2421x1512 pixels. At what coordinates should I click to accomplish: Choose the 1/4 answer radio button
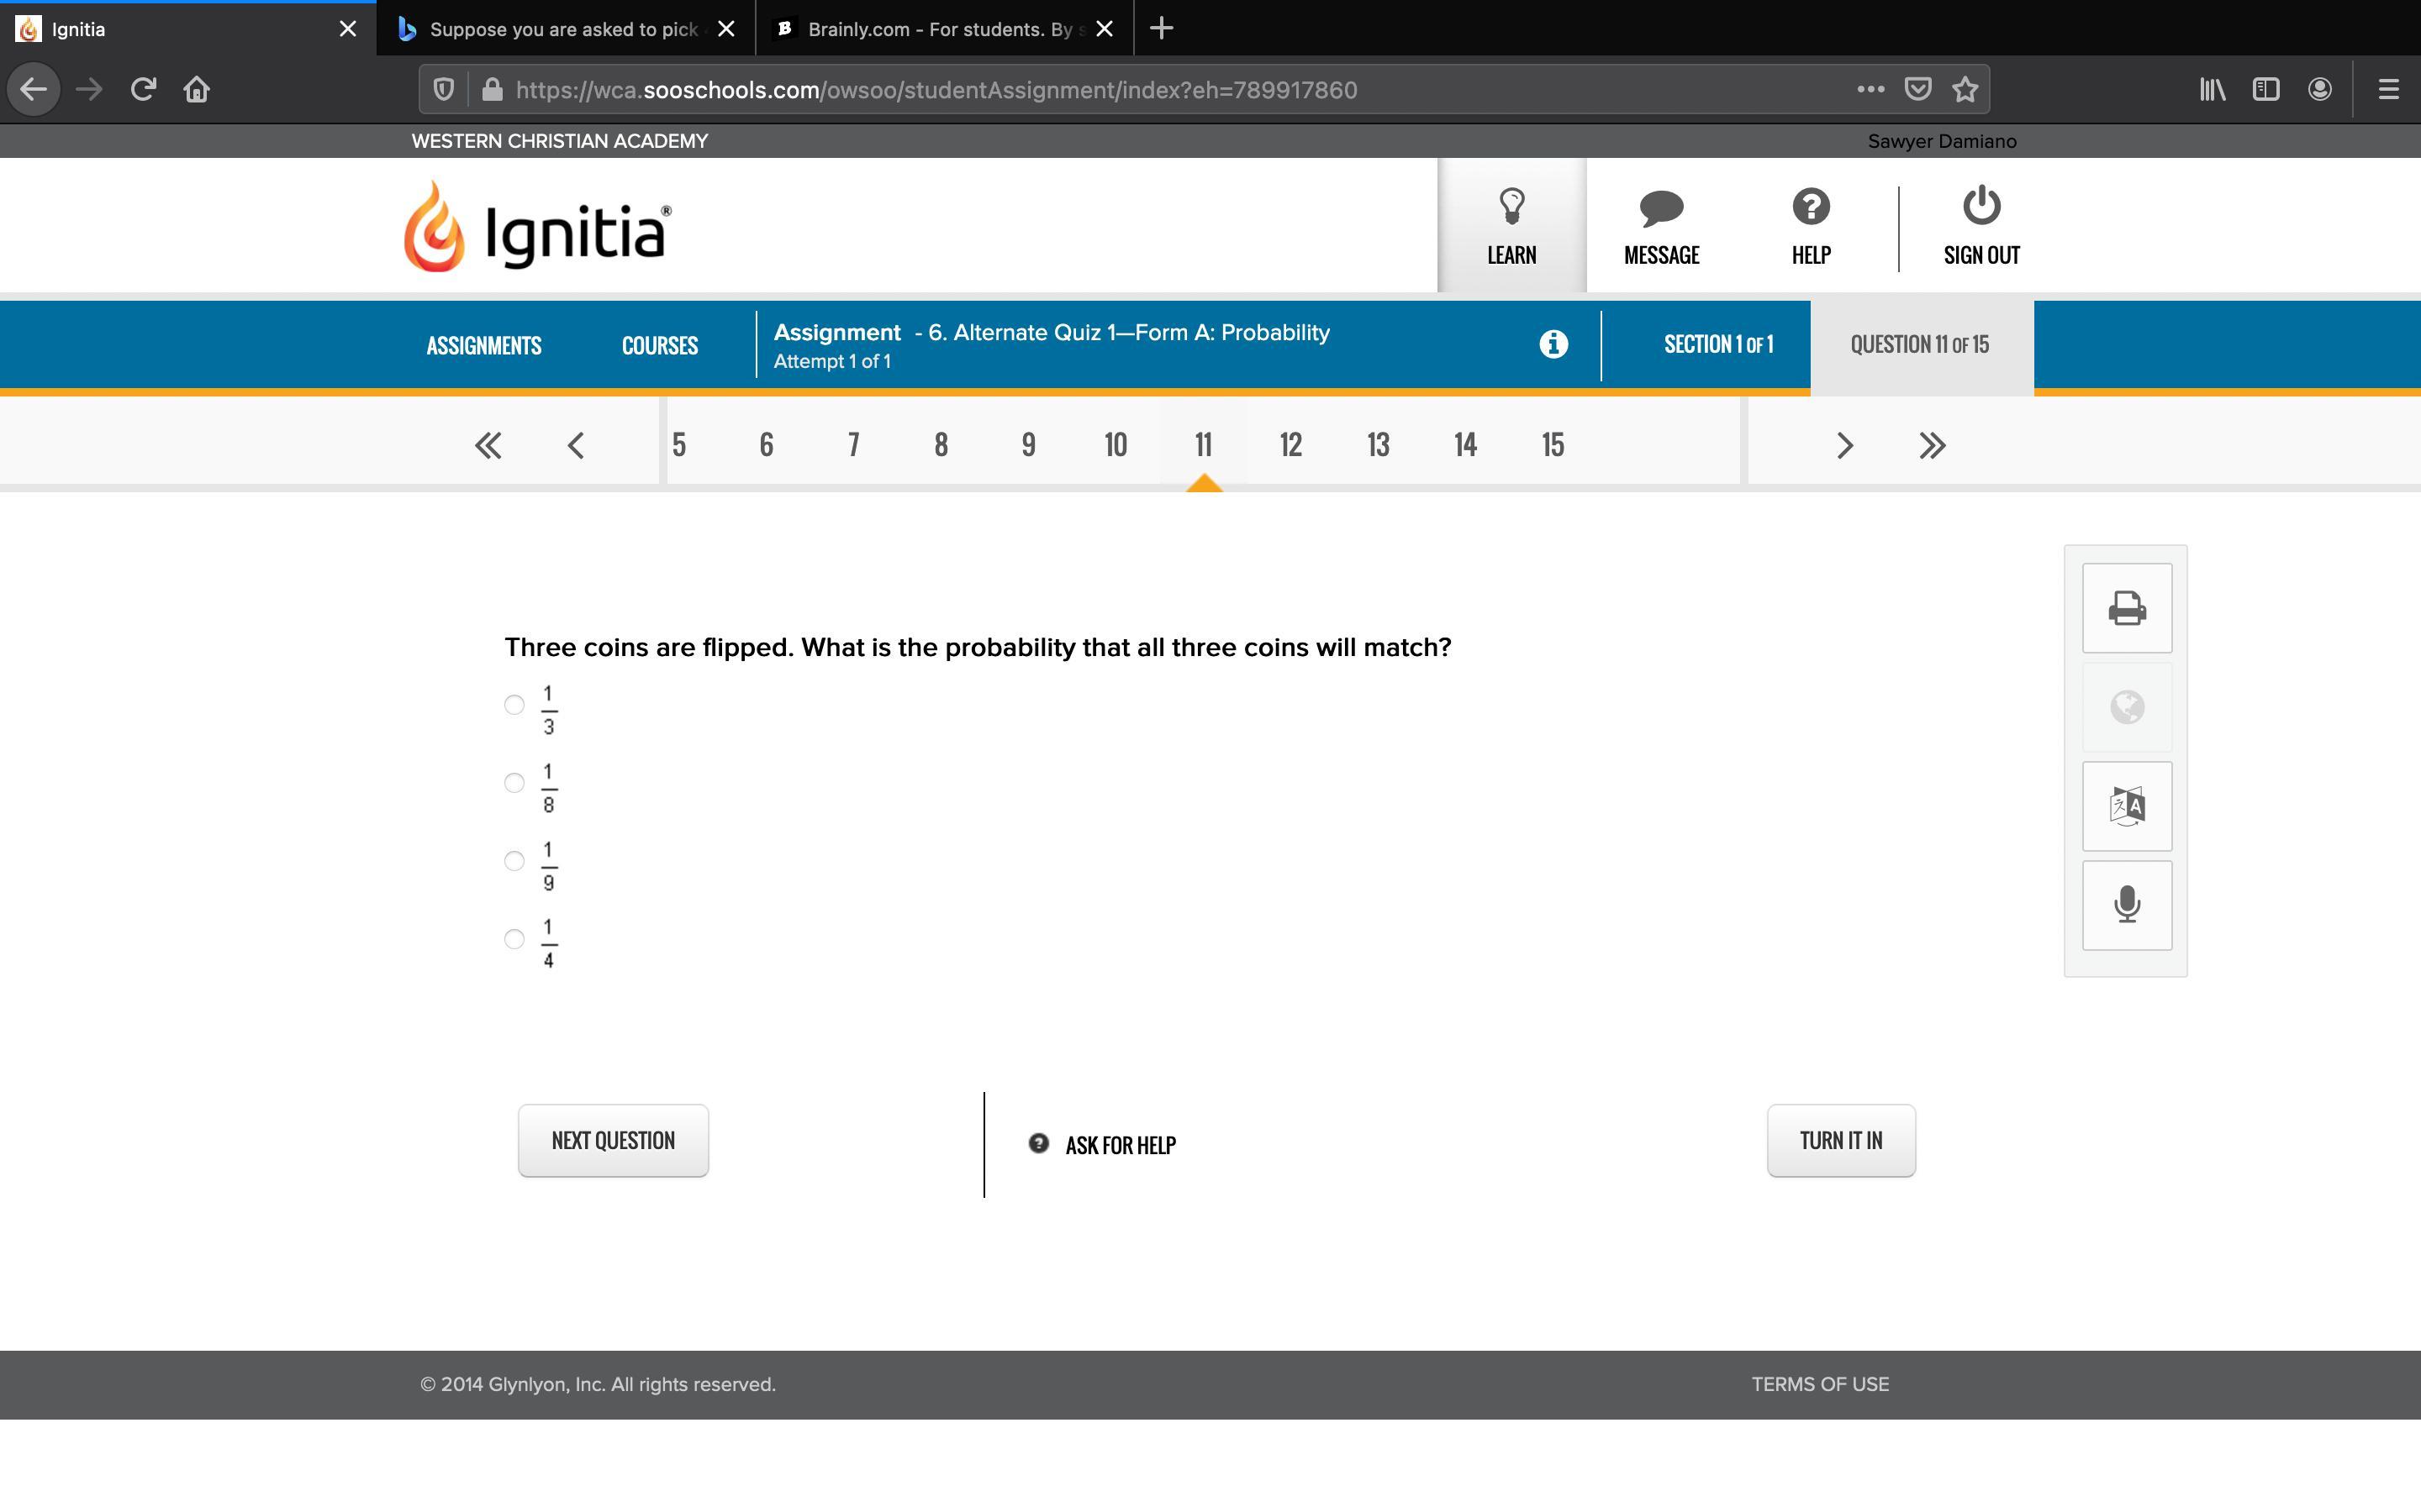[x=514, y=939]
